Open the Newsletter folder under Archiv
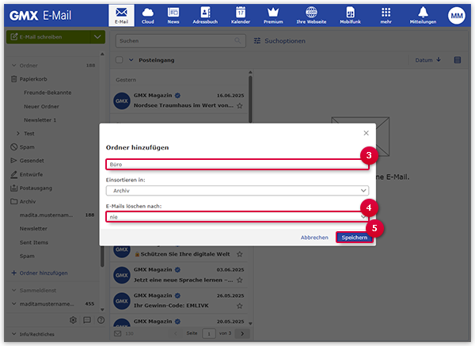Screen dimensions: 475x346 [33, 229]
